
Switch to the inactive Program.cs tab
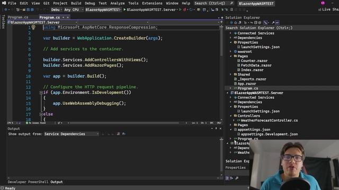click(18, 17)
